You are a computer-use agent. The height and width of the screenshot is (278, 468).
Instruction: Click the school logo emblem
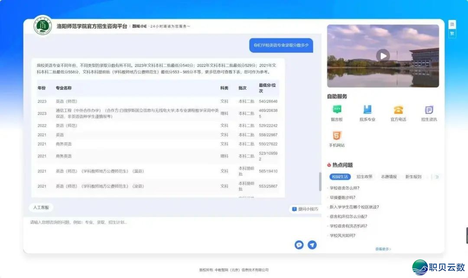43,27
